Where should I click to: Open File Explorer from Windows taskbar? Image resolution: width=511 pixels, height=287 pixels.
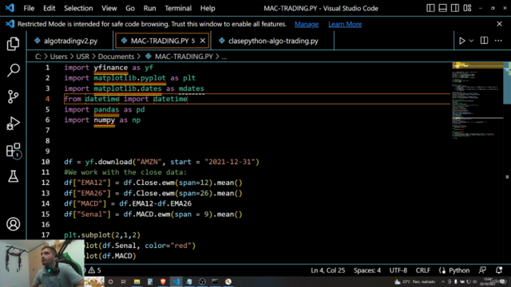(137, 281)
